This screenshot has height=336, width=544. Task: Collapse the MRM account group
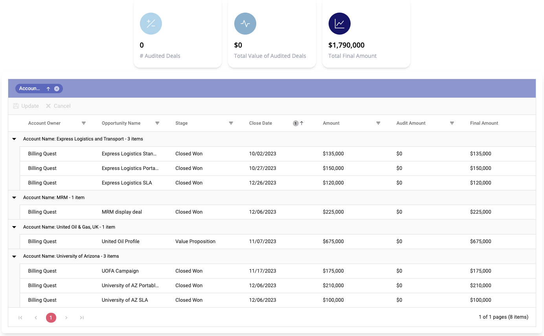[x=14, y=198]
